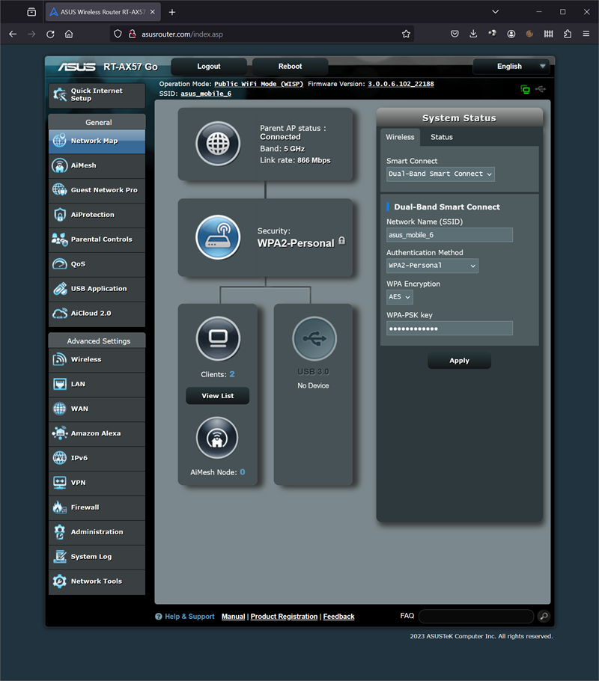
Task: Expand the WPA Encryption dropdown
Action: pyautogui.click(x=399, y=297)
